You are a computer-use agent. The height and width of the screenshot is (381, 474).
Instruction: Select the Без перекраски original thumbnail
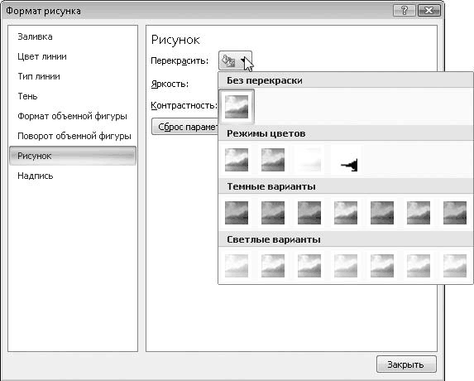click(237, 107)
